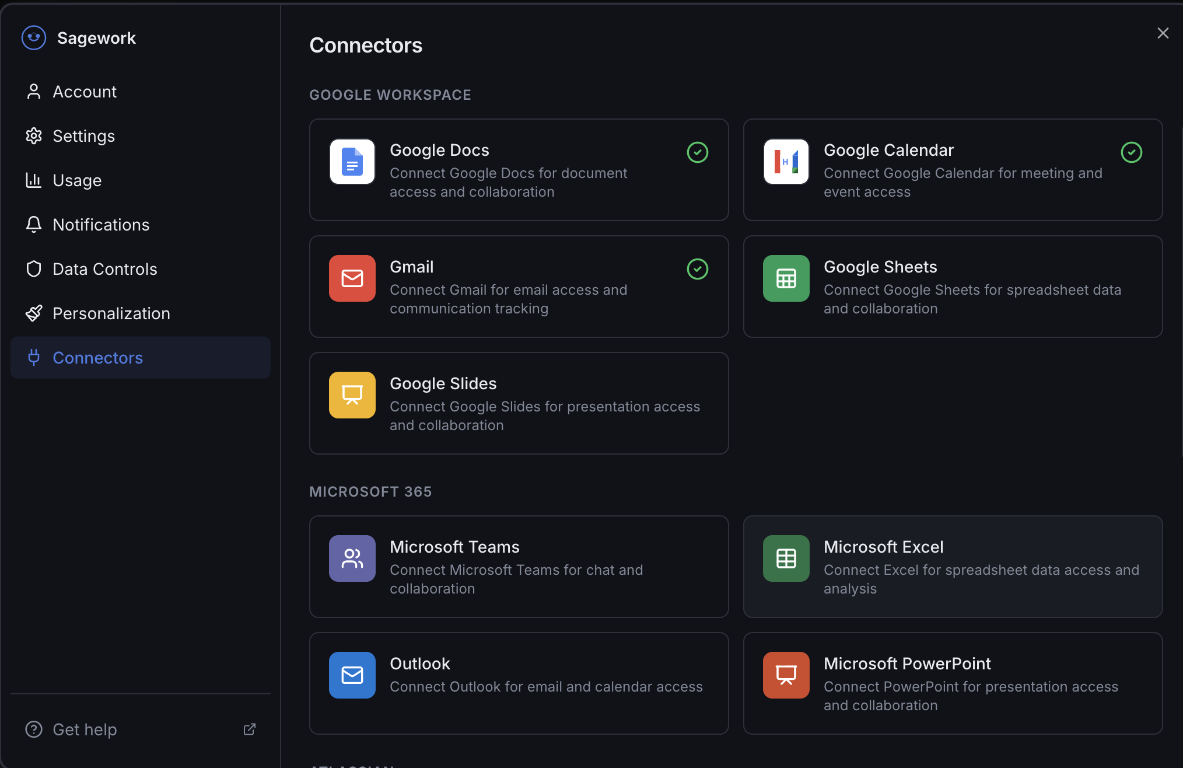Screen dimensions: 1183x768
Task: Select the Google Sheets connector card
Action: 953,287
